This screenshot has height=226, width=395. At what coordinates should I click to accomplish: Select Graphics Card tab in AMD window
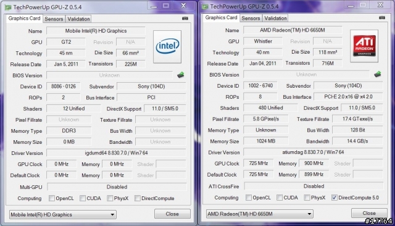pos(221,17)
